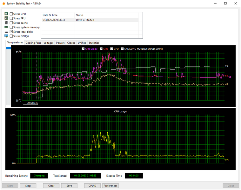This screenshot has height=190, width=241.
Task: Click the CPU chip icon beside Stress CPU
Action: click(x=6, y=14)
